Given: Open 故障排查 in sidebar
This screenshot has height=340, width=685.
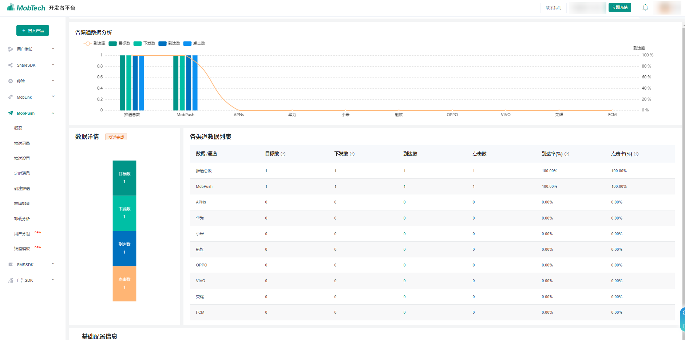Looking at the screenshot, I should [22, 203].
